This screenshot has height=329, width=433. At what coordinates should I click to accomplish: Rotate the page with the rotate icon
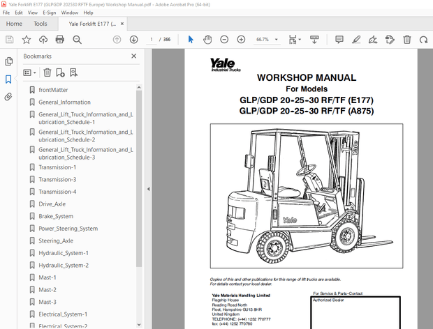click(423, 40)
